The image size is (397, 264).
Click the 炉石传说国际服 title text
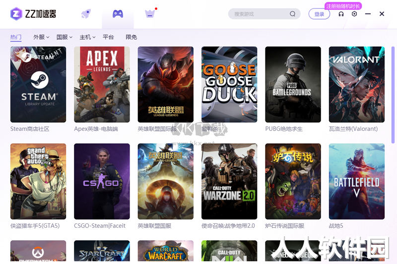pyautogui.click(x=284, y=226)
